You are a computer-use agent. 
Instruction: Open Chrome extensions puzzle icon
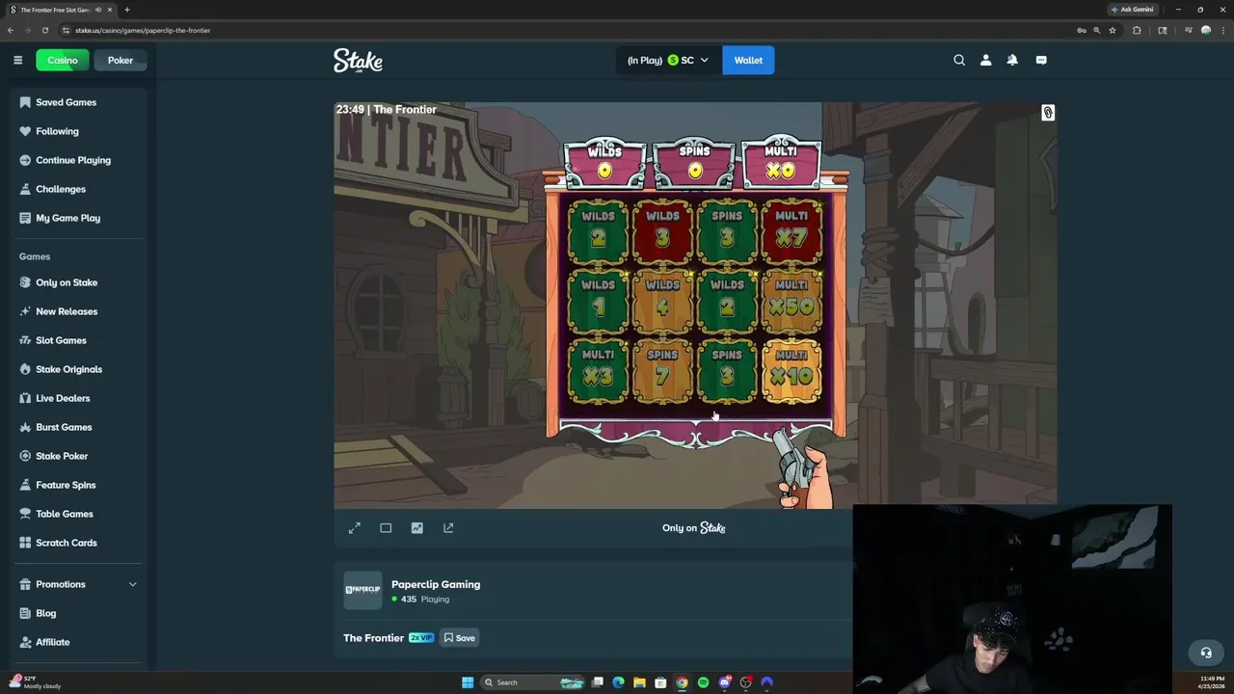tap(1137, 30)
